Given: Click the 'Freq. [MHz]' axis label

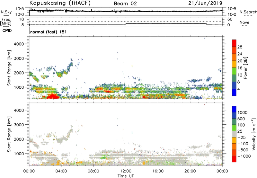Looking at the screenshot, I should click(6, 22).
